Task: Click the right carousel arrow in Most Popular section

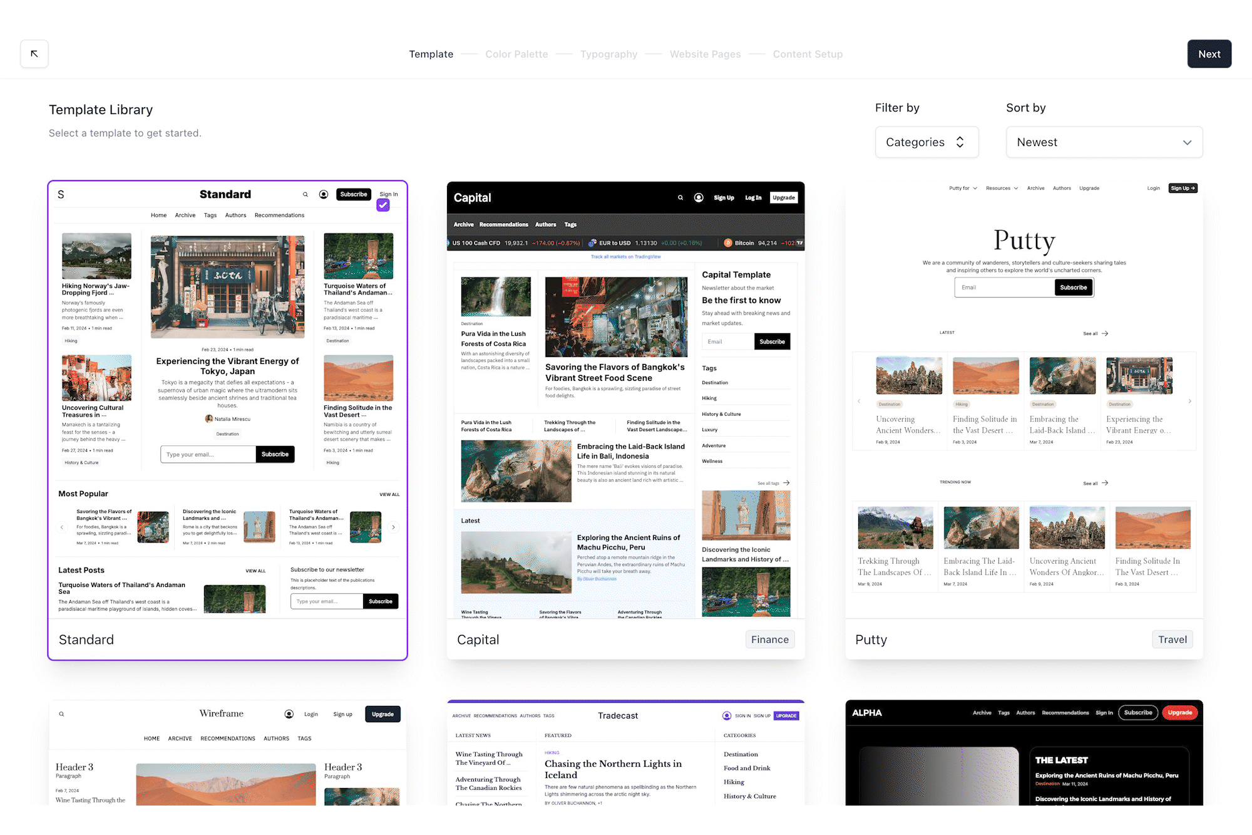Action: click(393, 527)
